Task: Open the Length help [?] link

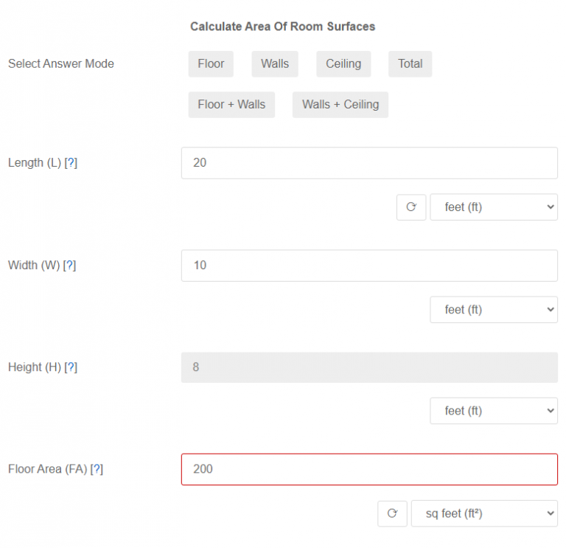Action: (x=71, y=163)
